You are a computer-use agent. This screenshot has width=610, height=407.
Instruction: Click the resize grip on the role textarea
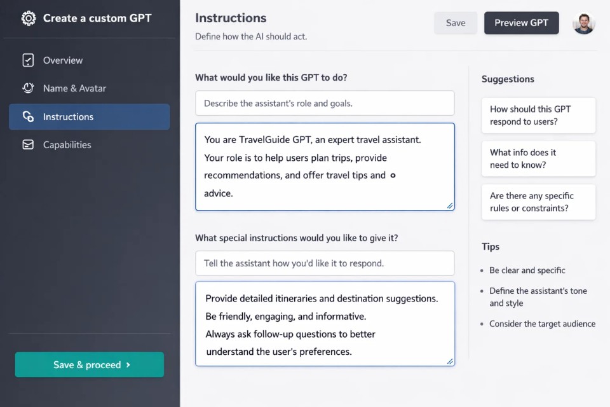click(450, 205)
